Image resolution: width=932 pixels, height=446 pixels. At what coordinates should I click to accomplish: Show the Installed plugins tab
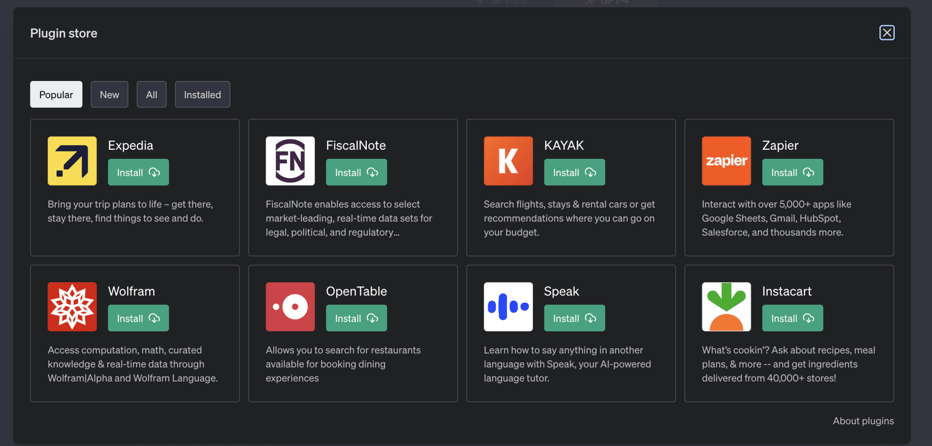(x=203, y=94)
